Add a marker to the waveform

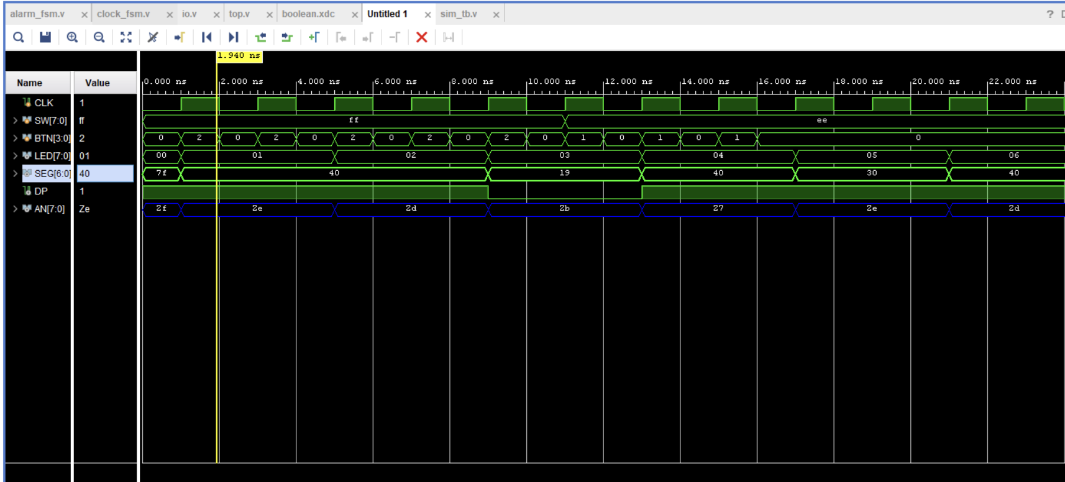(314, 37)
